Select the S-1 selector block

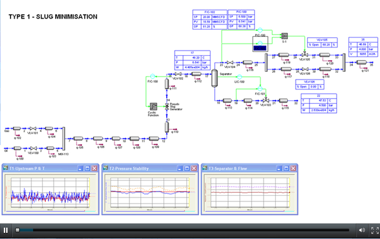(x=284, y=36)
